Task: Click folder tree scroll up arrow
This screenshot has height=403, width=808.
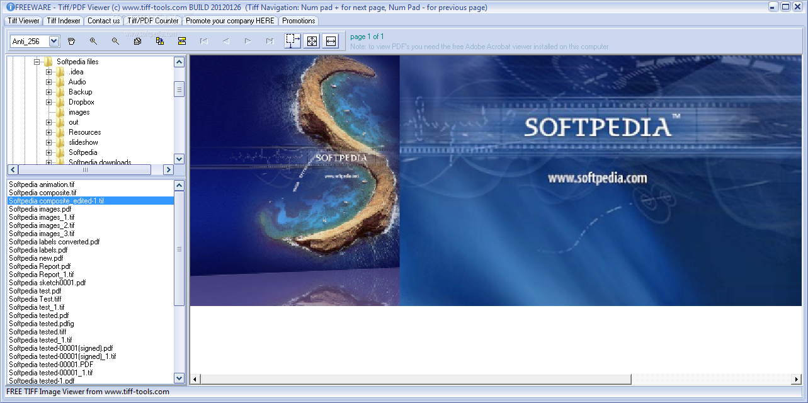Action: 179,62
